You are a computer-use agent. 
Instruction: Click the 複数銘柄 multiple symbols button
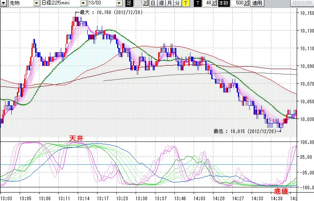click(303, 3)
